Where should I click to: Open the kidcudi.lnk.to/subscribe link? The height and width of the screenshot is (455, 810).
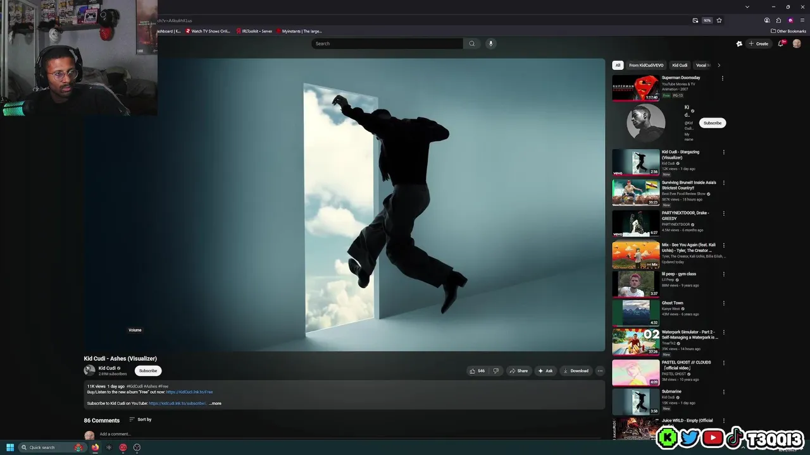[x=178, y=403]
